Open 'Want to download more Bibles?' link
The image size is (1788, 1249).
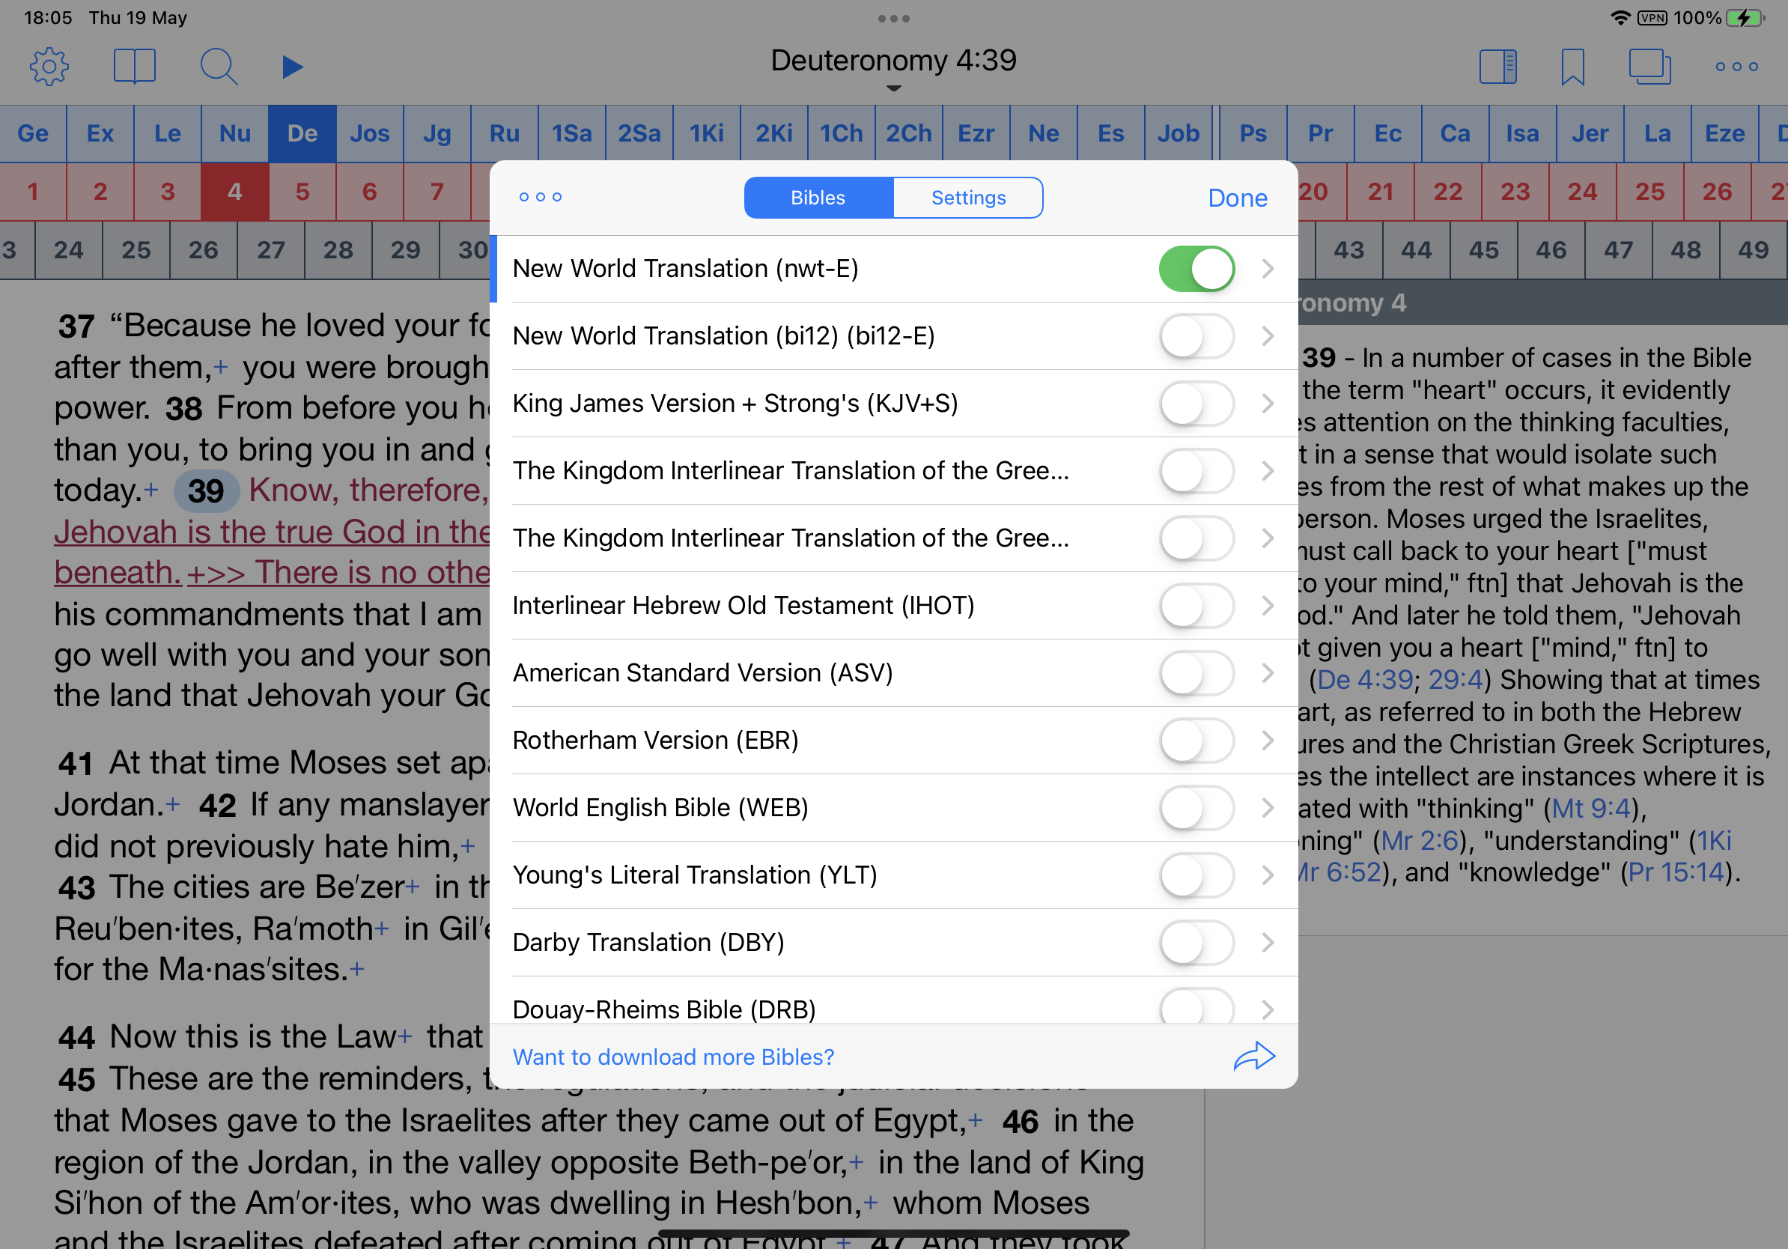673,1057
